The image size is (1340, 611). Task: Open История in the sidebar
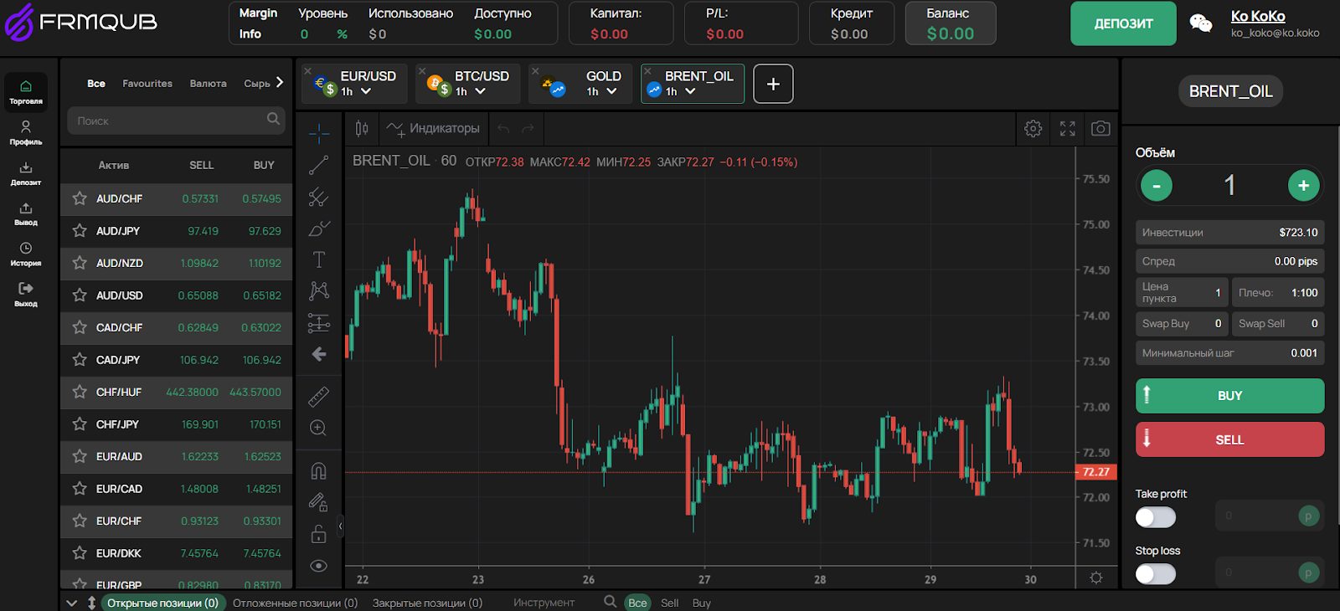click(x=26, y=254)
